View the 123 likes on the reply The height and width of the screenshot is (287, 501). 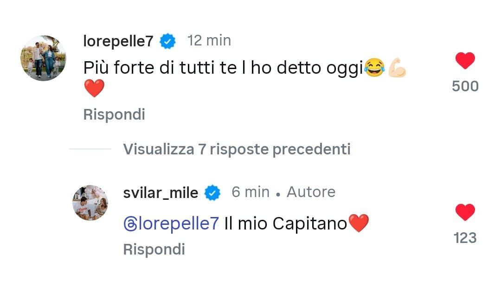(x=465, y=238)
